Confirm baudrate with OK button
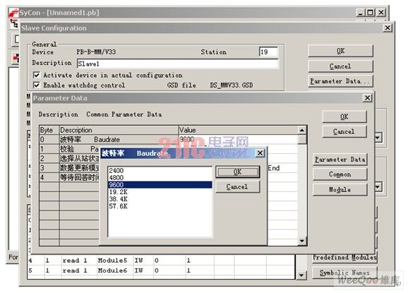 237,172
